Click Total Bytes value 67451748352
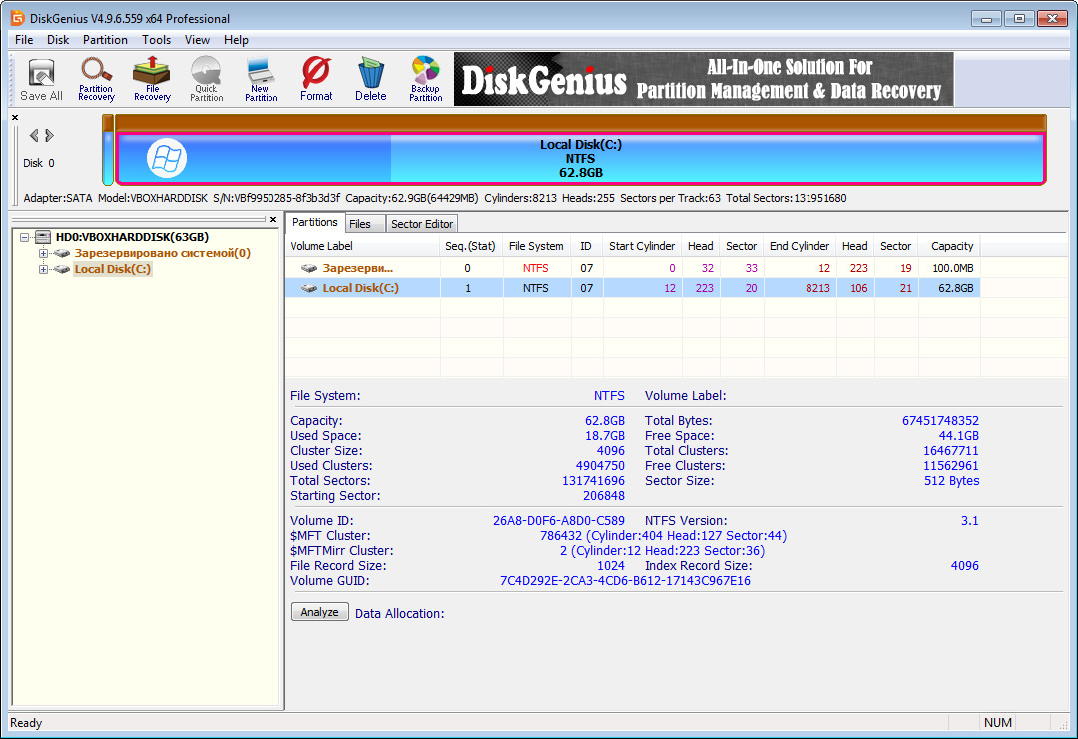The height and width of the screenshot is (739, 1078). (940, 421)
